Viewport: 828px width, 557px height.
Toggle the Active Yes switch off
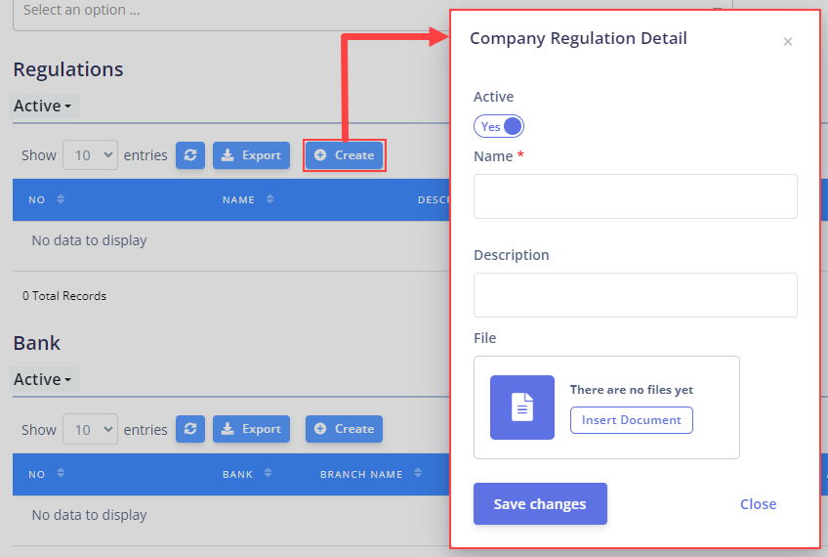point(499,126)
